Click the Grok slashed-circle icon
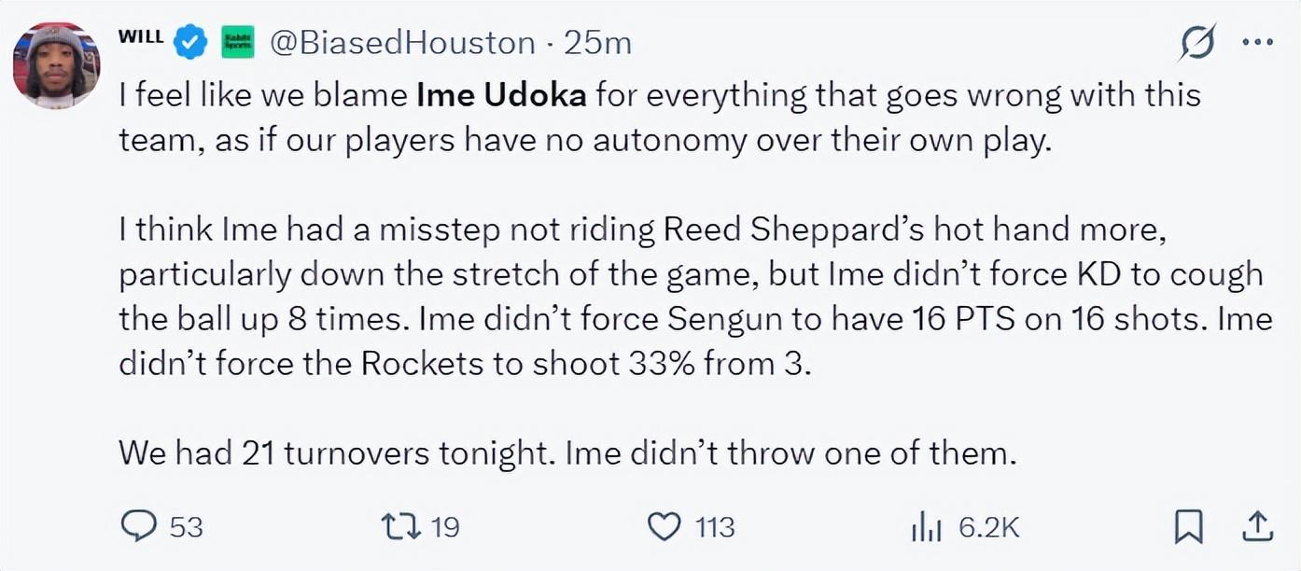This screenshot has width=1301, height=571. tap(1197, 43)
